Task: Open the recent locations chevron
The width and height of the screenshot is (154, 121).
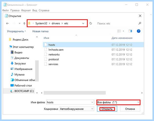Action: 20,23
